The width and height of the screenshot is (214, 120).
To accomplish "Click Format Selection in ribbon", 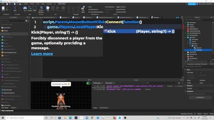I will (41, 9).
